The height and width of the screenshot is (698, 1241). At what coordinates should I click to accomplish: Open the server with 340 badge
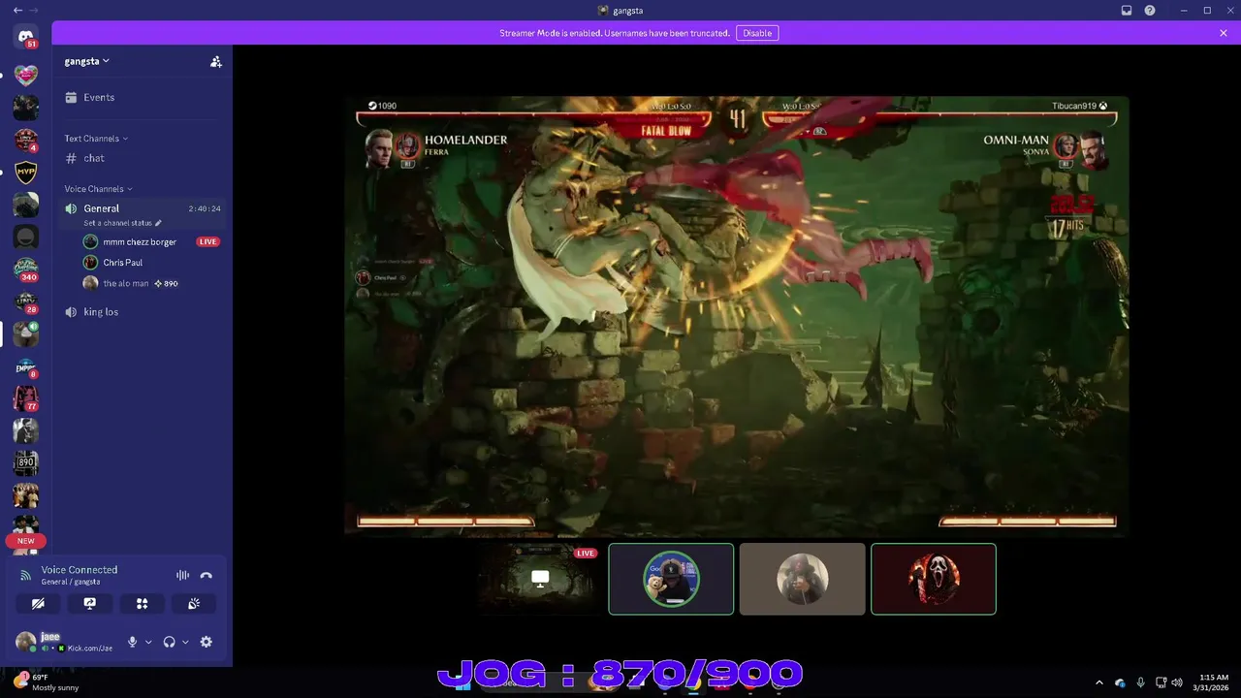pos(26,270)
